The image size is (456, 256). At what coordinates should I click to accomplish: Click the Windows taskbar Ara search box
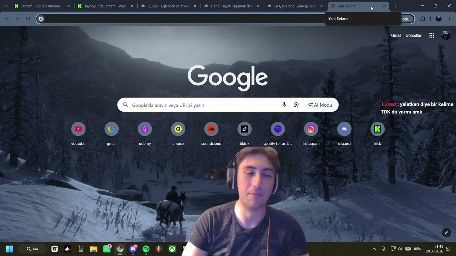pos(32,249)
